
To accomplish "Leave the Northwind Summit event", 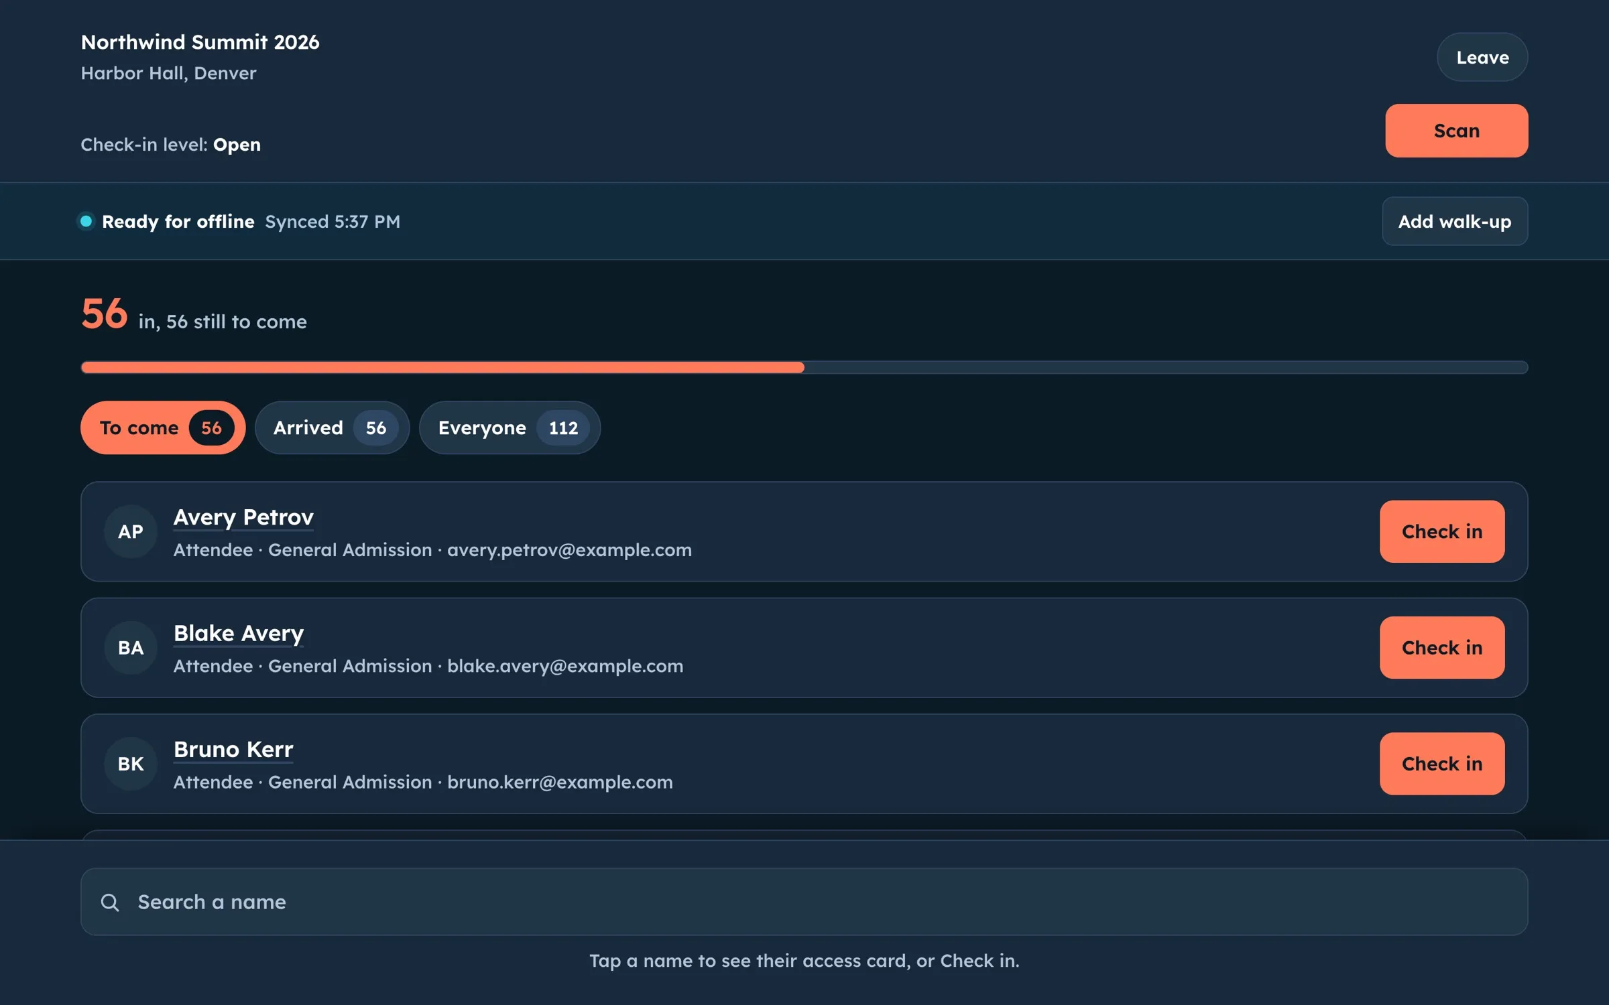I will tap(1482, 57).
